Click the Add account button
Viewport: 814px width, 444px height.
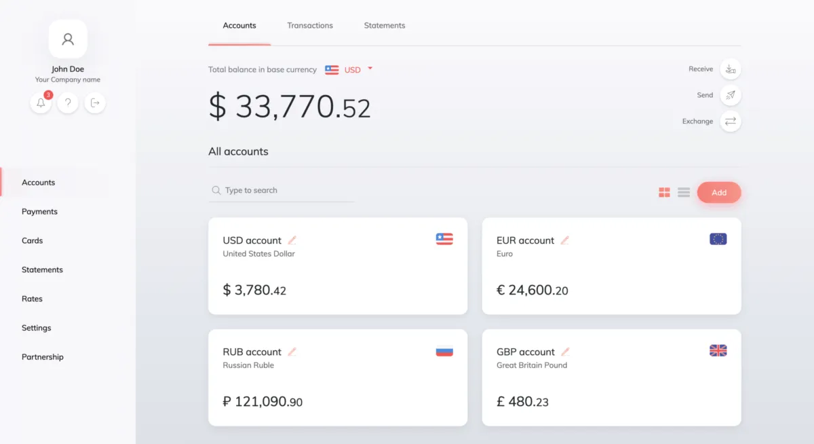[x=719, y=193]
